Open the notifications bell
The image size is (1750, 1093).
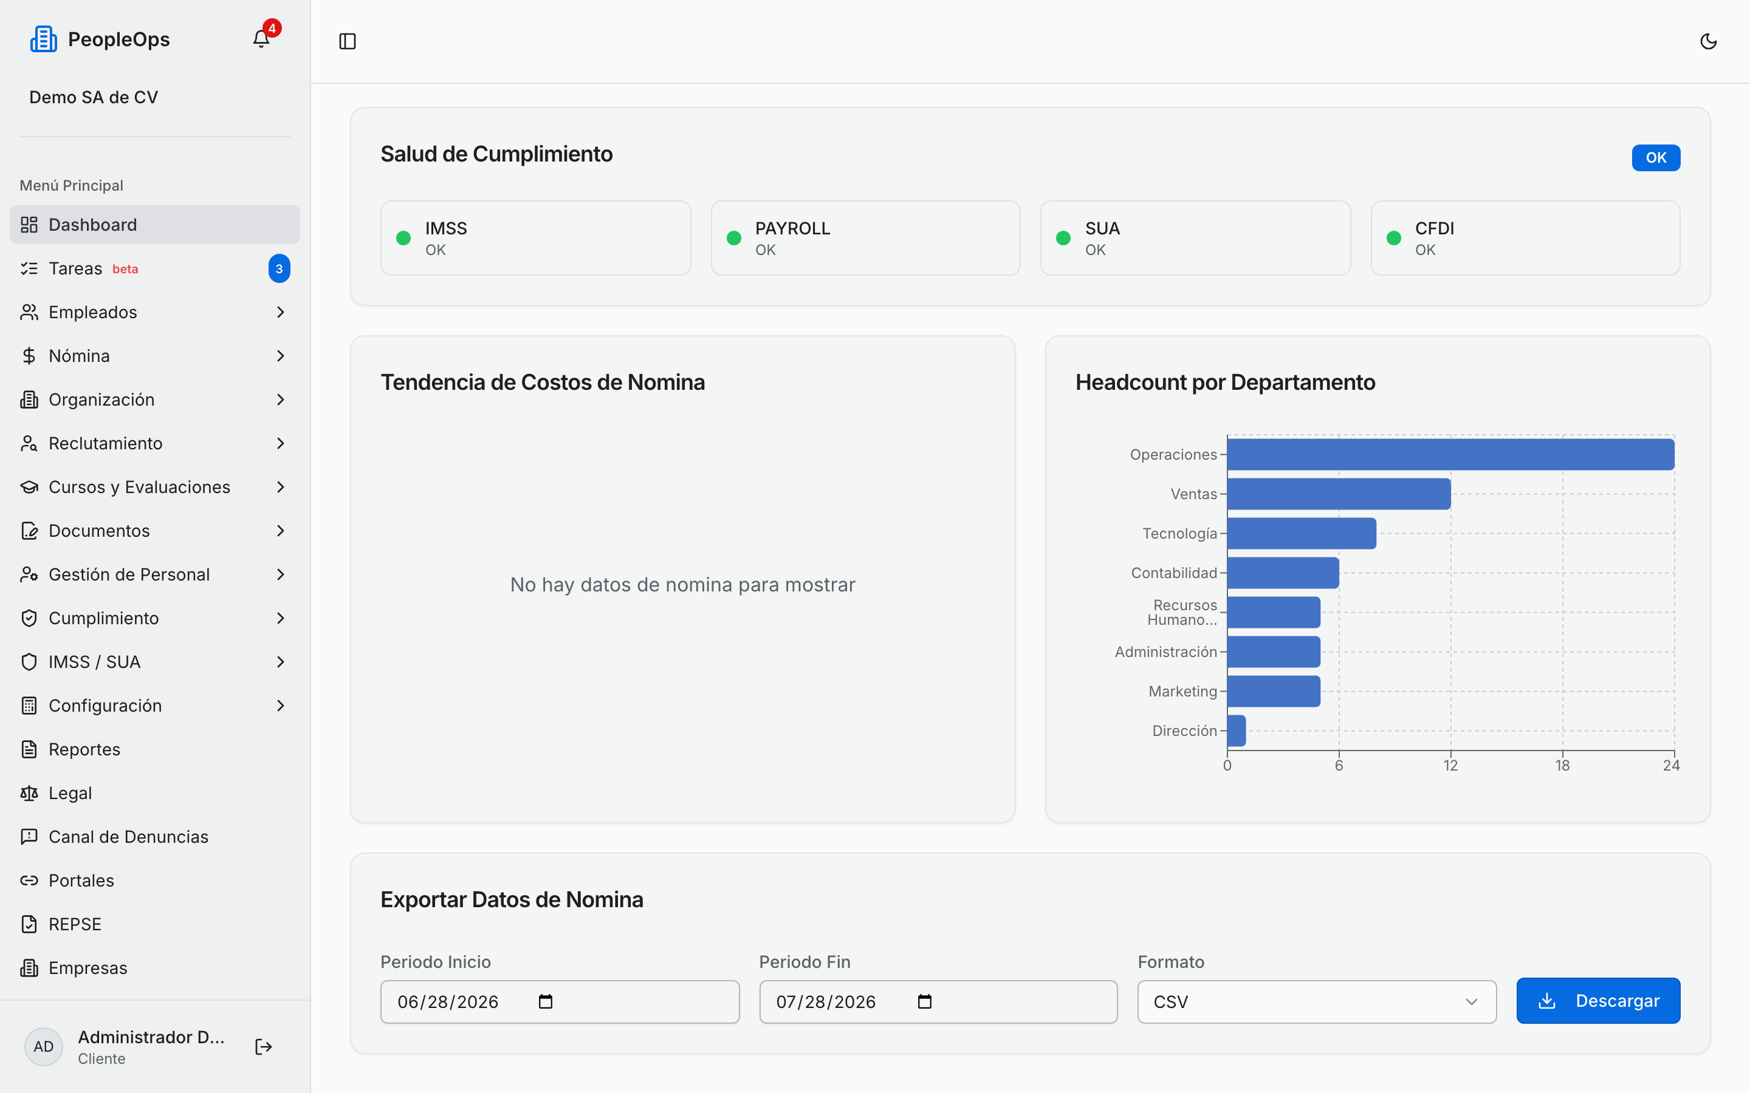coord(261,39)
